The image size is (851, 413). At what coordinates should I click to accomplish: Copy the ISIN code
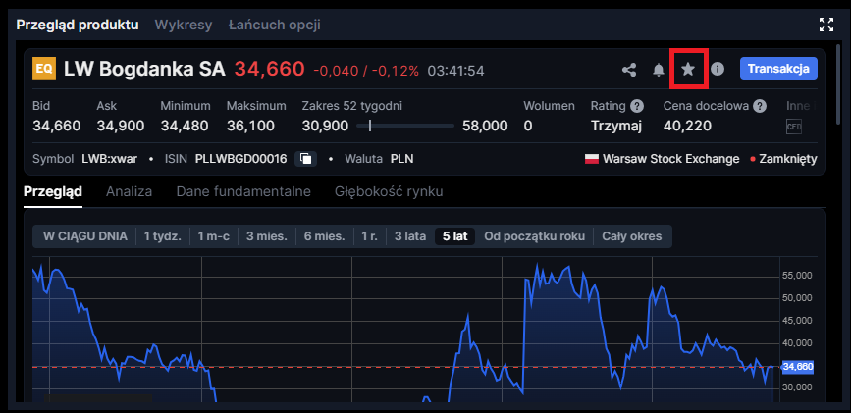coord(305,158)
